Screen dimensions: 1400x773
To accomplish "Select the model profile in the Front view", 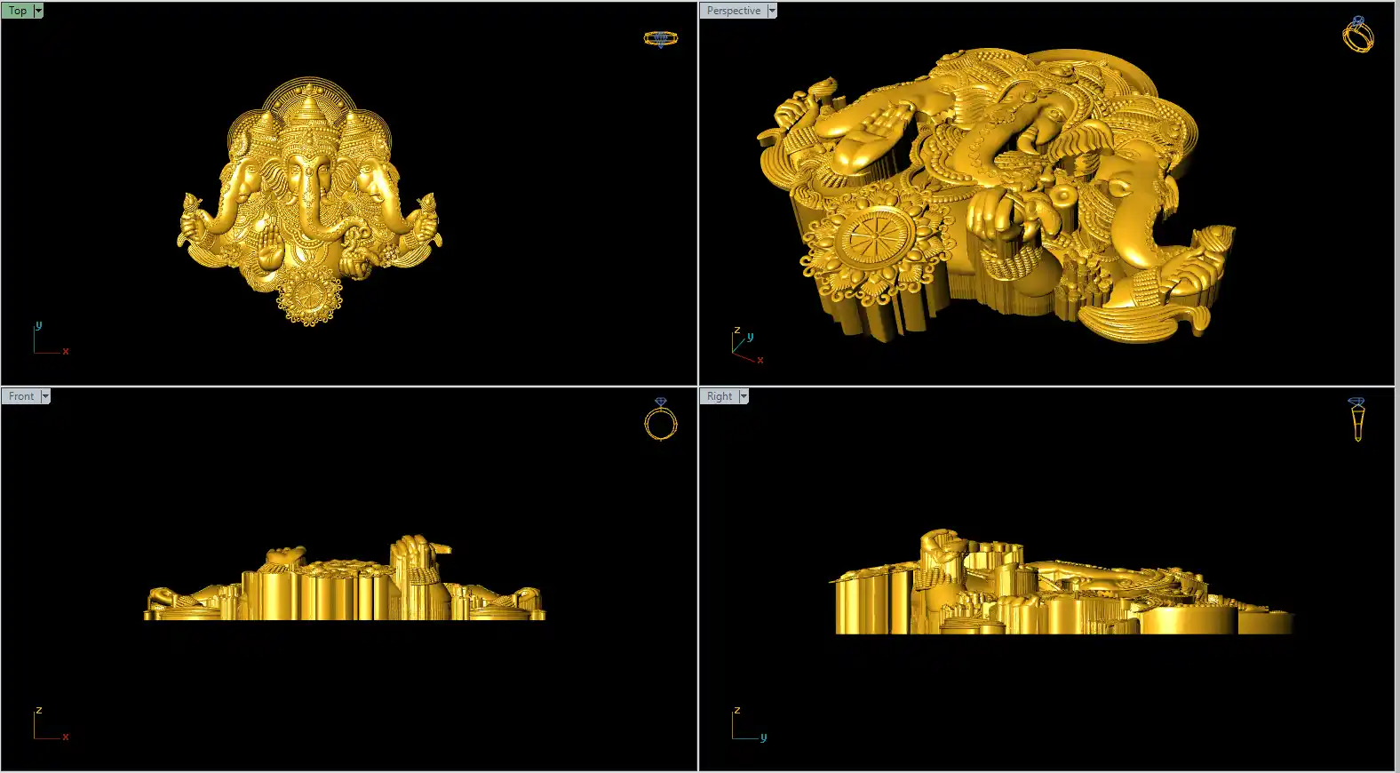I will (x=345, y=588).
